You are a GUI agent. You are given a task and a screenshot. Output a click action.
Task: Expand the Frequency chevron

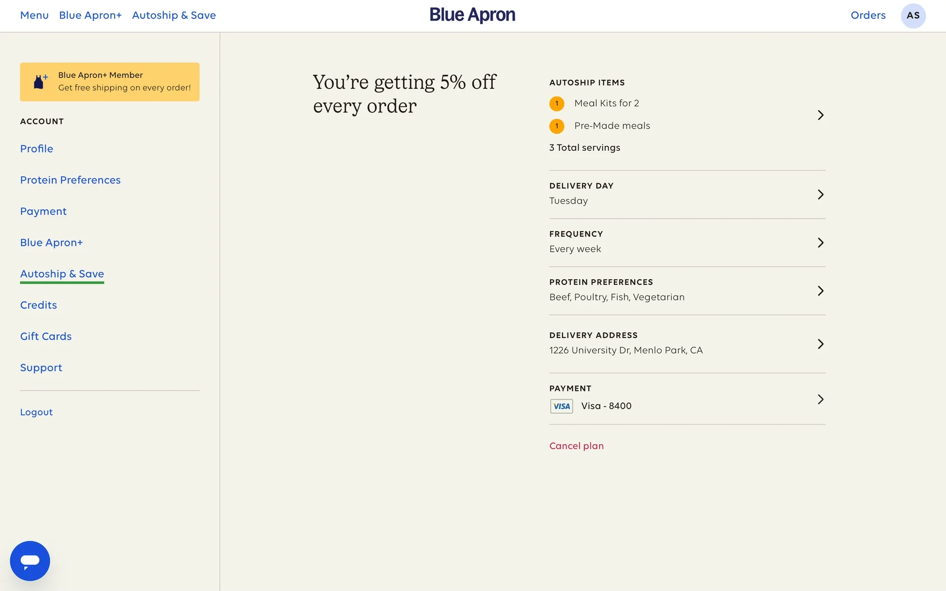820,242
